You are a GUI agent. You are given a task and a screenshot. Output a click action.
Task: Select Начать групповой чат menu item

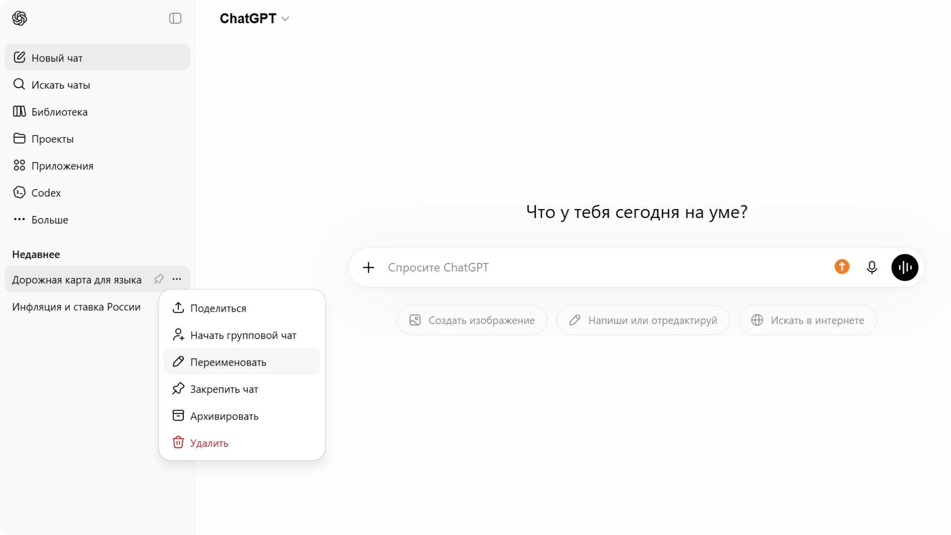tap(242, 335)
